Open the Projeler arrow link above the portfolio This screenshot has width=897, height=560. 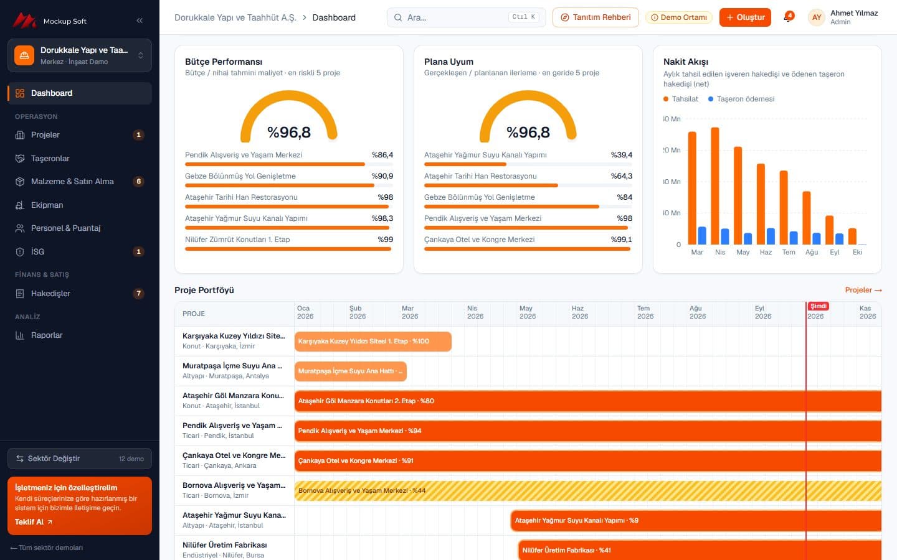(x=863, y=290)
